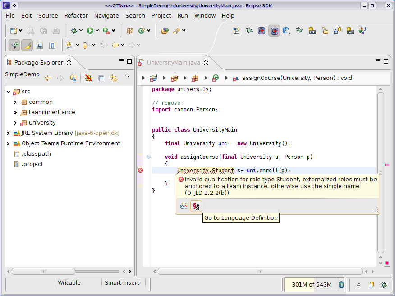Viewport: 395px width, 296px height.
Task: Toggle Show Whitespace Characters button
Action: (x=52, y=46)
